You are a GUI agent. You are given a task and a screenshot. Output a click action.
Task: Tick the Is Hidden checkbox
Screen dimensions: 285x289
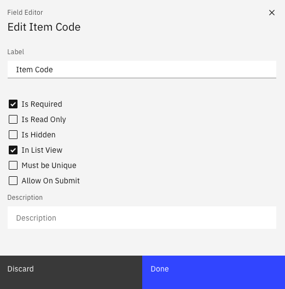[13, 135]
